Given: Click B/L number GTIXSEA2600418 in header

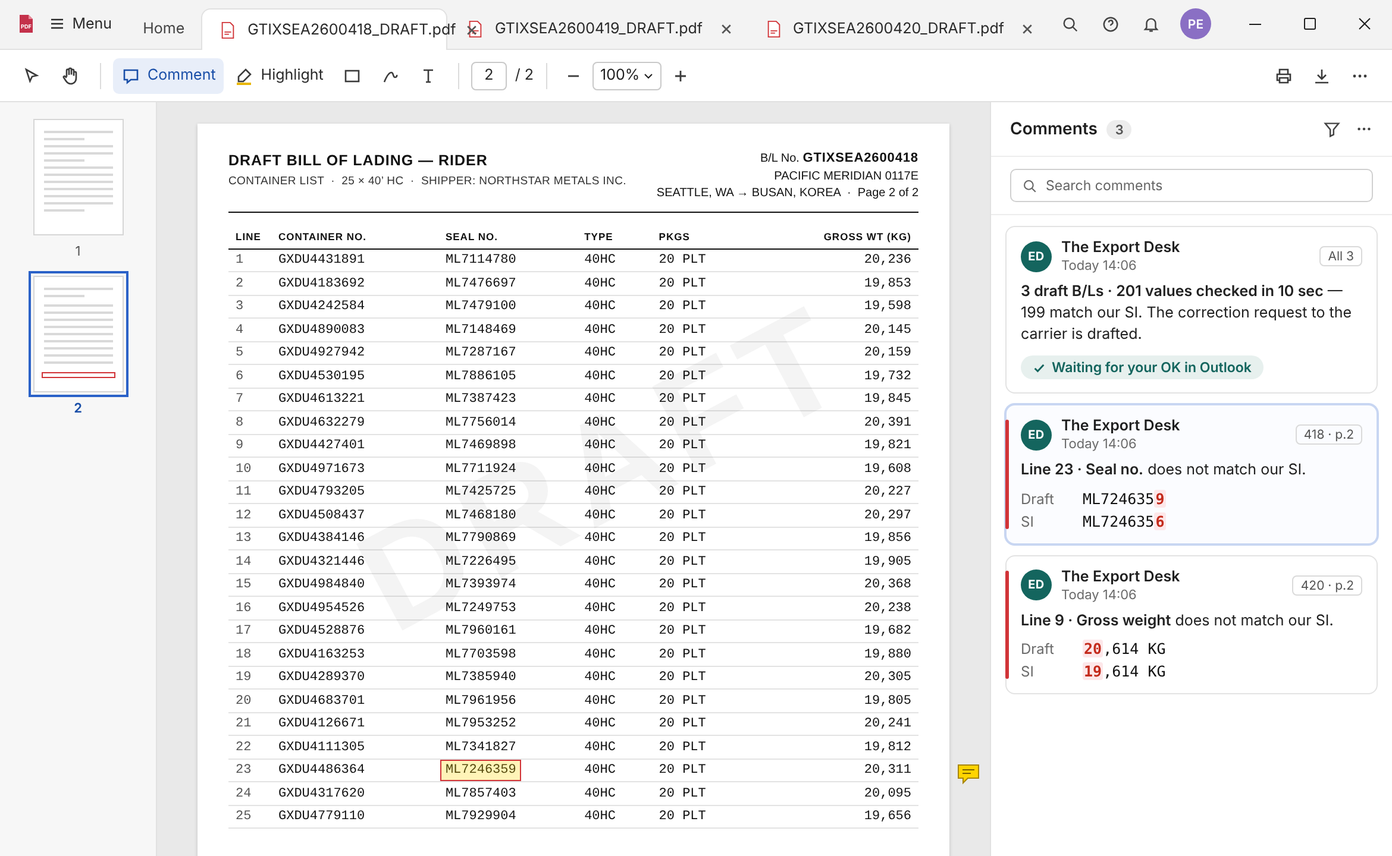Looking at the screenshot, I should (x=860, y=158).
